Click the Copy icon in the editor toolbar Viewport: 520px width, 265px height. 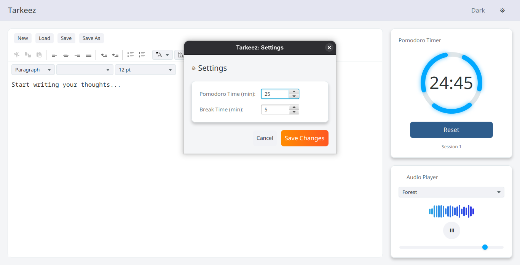28,55
